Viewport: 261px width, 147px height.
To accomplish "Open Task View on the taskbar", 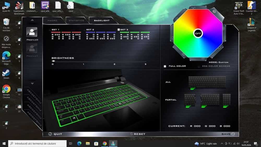I will tap(70, 143).
